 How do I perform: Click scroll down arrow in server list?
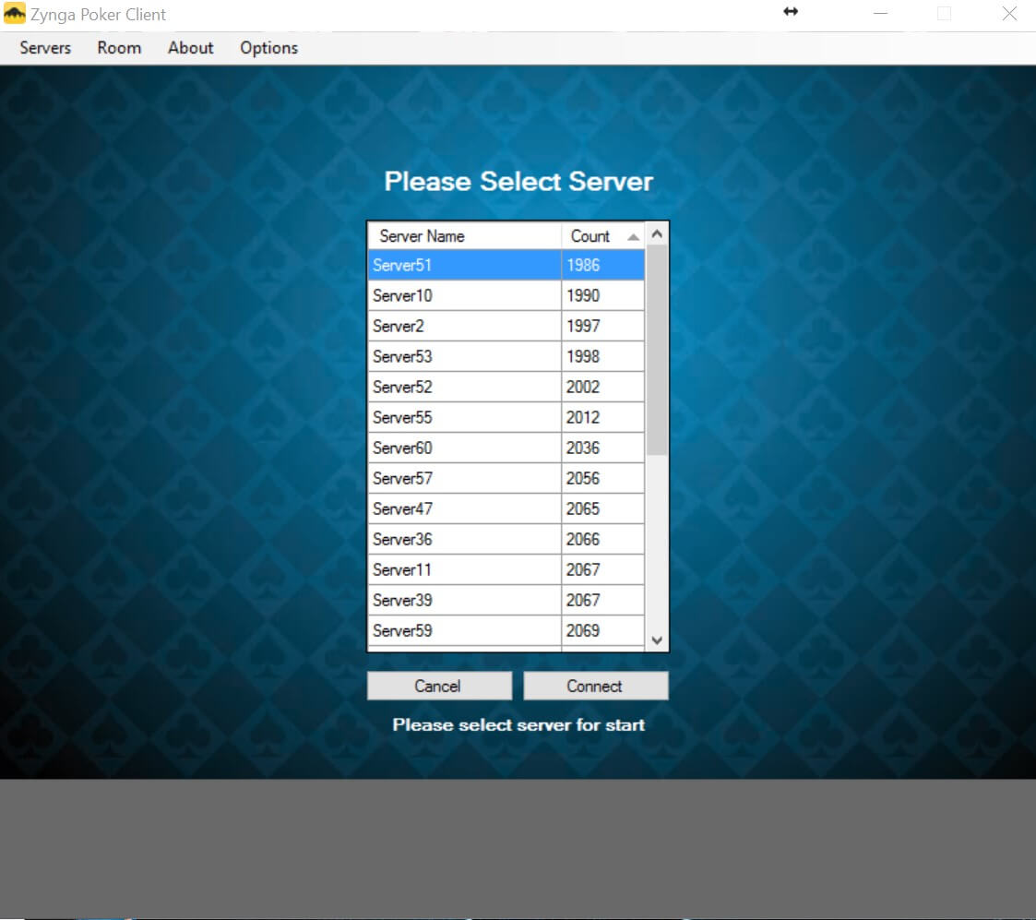[x=657, y=639]
